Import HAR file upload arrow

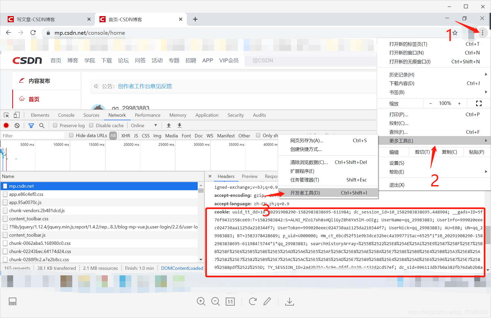pyautogui.click(x=169, y=125)
